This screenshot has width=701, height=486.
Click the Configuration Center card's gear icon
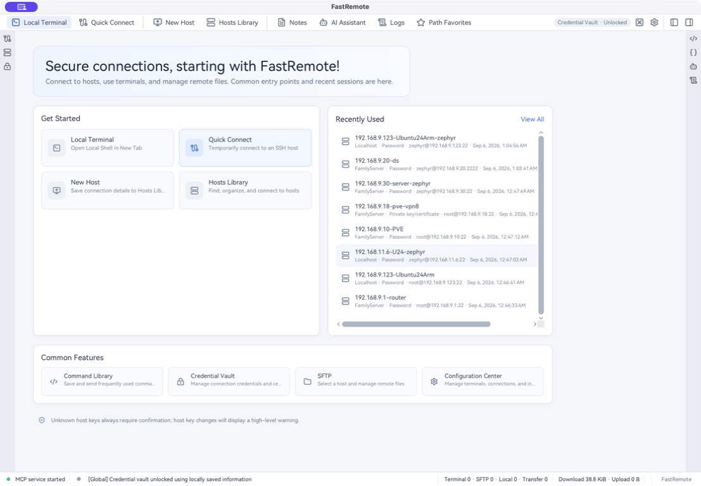click(434, 382)
